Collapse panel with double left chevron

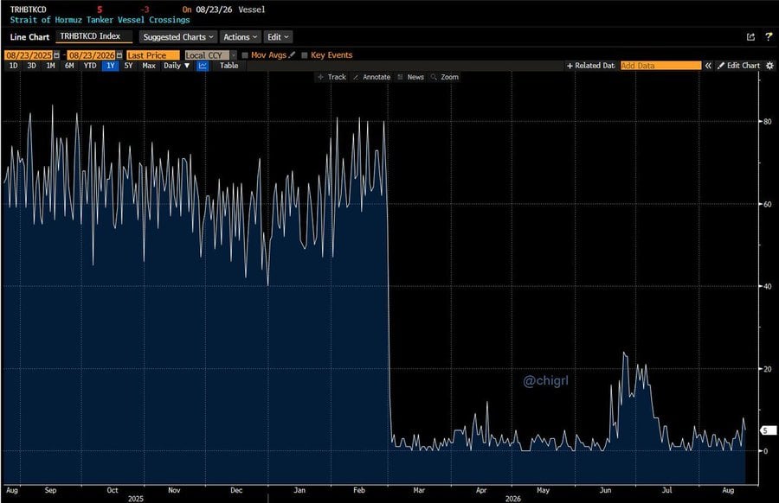tap(708, 66)
